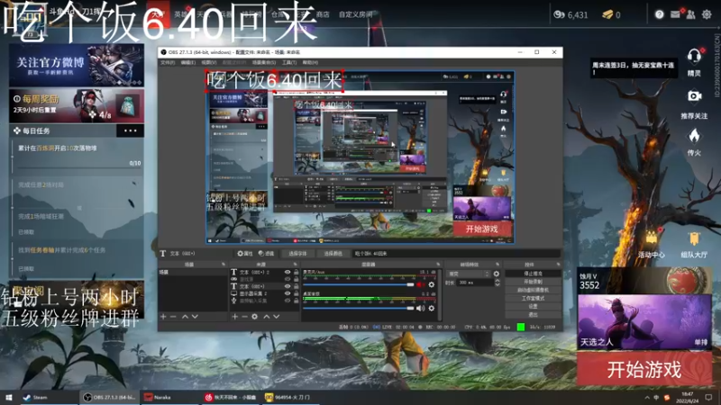Unmute the 麦克风/Aux red speaker icon
The height and width of the screenshot is (405, 721).
(x=420, y=284)
